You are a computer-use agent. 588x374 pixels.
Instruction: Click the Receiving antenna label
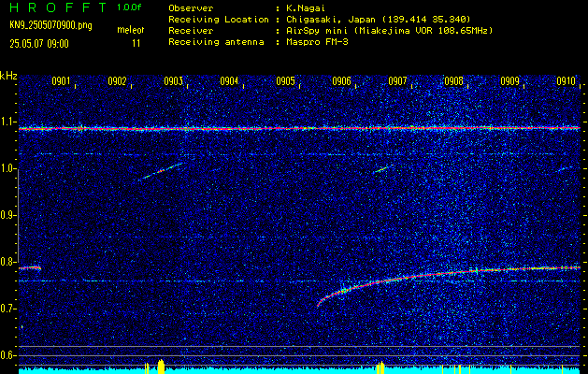[216, 42]
